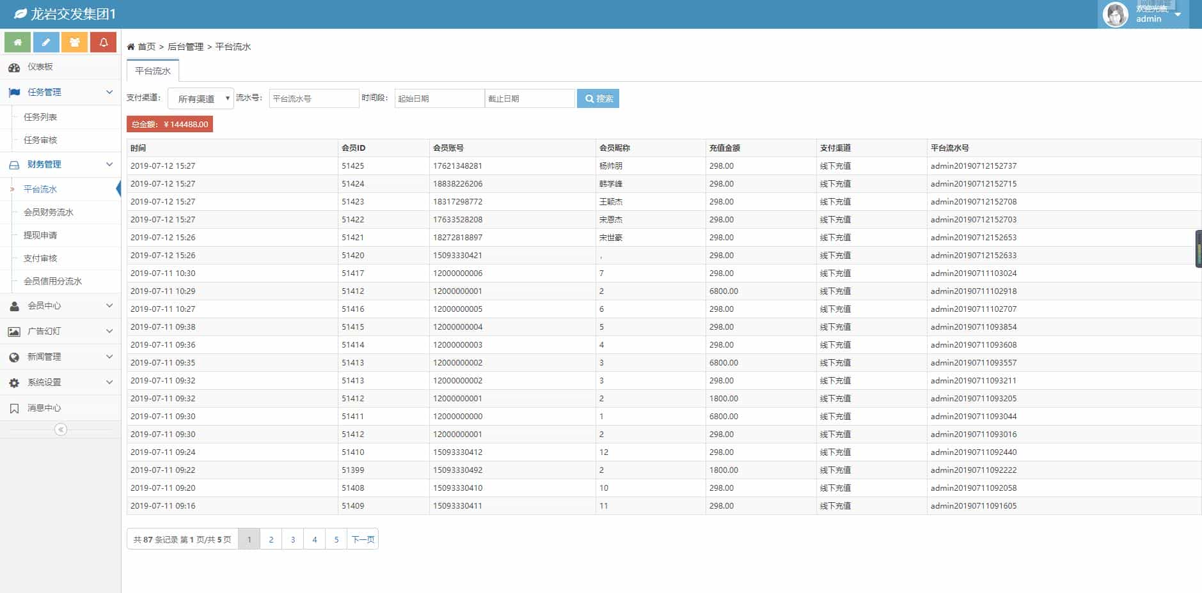Click the picture icon beside 广告幻灯
Screen dimensions: 1202x593
tap(14, 332)
